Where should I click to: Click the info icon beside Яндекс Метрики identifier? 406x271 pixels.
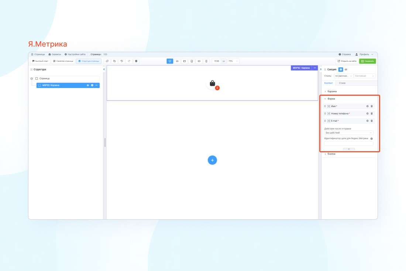pos(372,139)
